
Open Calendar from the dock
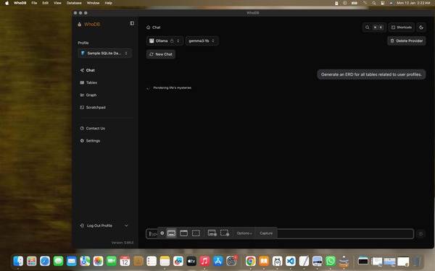(x=125, y=261)
